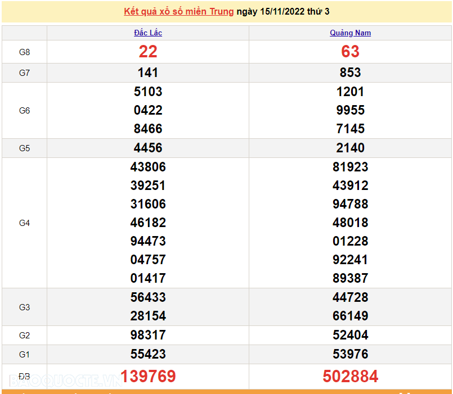Image resolution: width=453 pixels, height=394 pixels.
Task: Click Đắc Lắc G8 number 22
Action: click(x=148, y=52)
